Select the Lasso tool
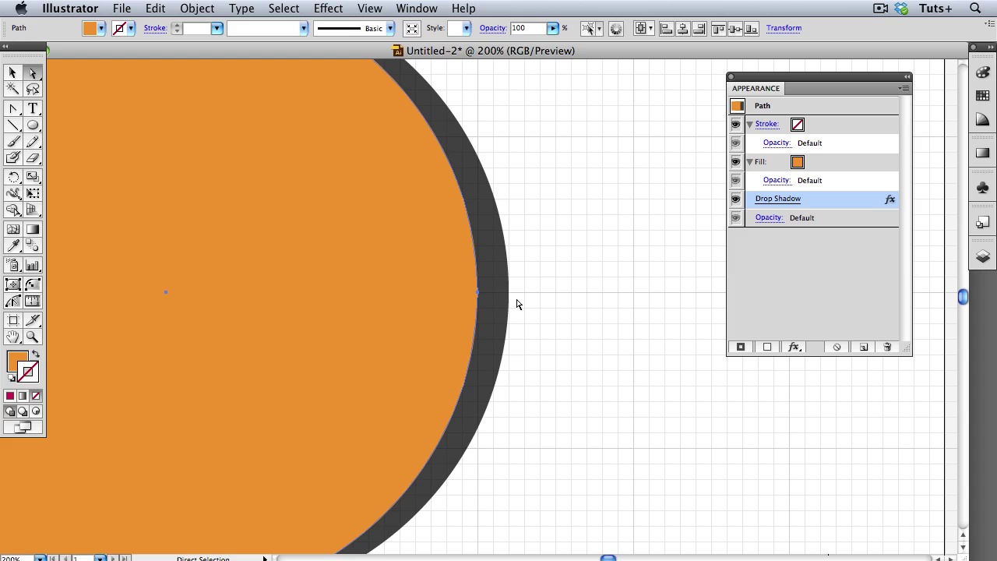This screenshot has width=997, height=561. click(33, 90)
